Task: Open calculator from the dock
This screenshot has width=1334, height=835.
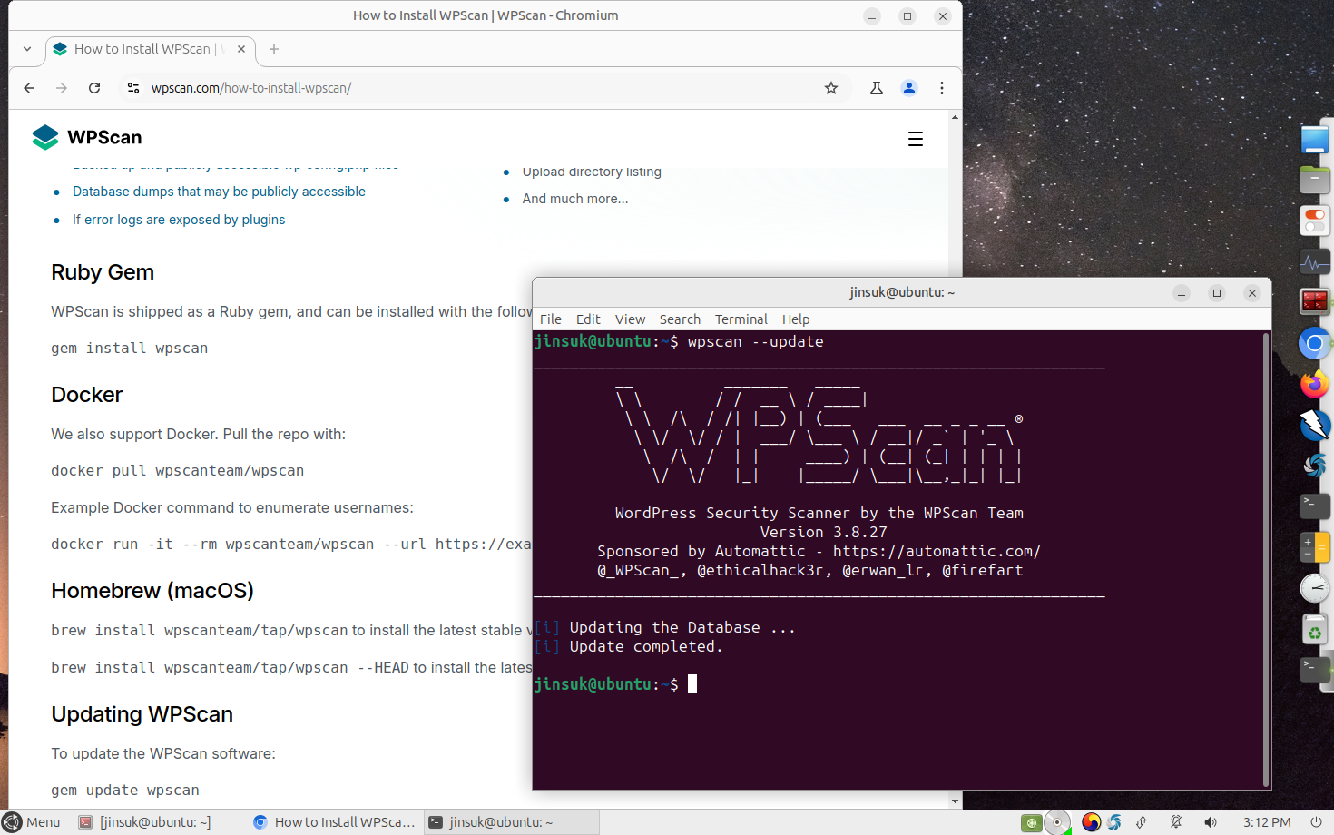Action: tap(1314, 547)
